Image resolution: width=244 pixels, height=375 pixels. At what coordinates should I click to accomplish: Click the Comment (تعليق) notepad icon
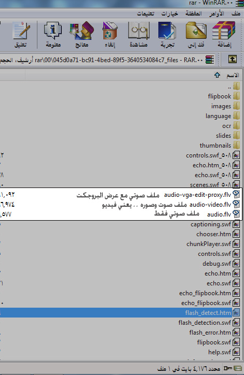(21, 31)
